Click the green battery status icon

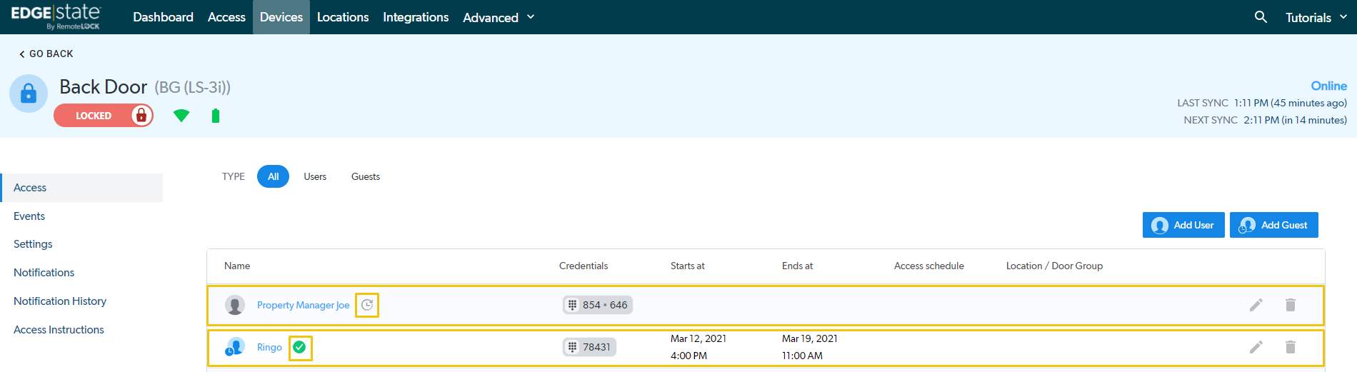[216, 116]
